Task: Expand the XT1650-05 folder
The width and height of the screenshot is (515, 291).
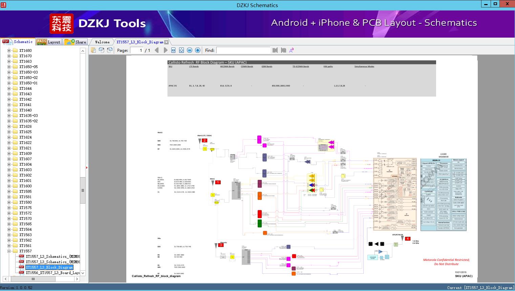Action: tap(9, 67)
